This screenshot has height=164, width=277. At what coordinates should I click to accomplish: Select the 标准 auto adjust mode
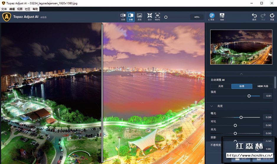click(242, 86)
